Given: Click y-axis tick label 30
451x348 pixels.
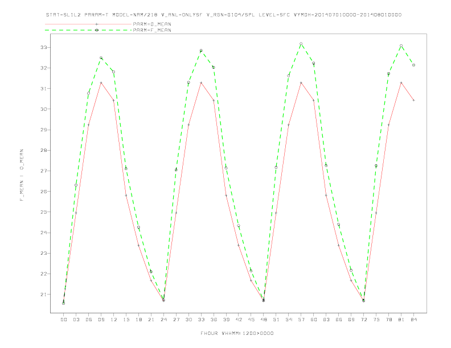Looking at the screenshot, I should click(44, 109).
